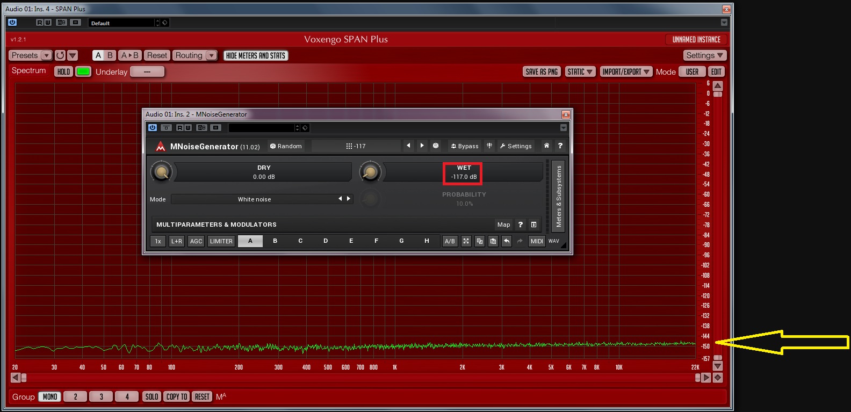Toggle MNoiseGenerator plugin power button
The image size is (851, 412).
click(153, 127)
